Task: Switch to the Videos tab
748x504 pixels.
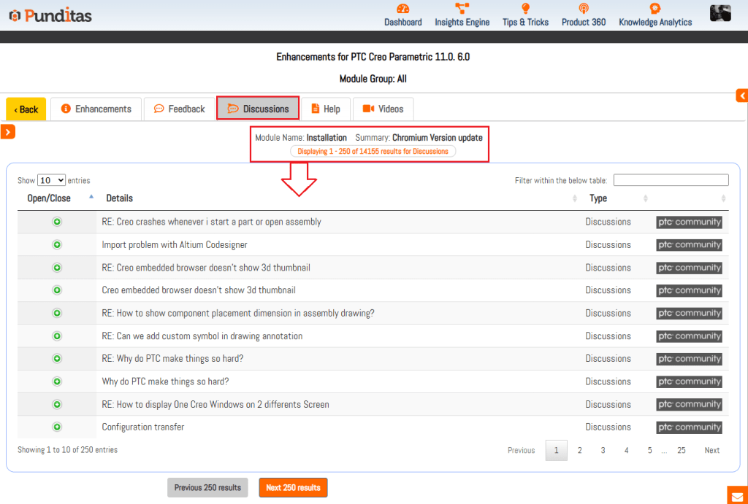Action: click(383, 109)
